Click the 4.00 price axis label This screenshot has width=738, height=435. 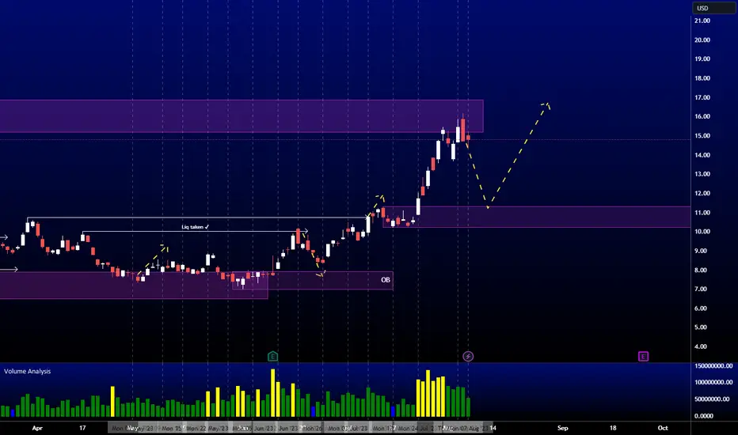700,346
